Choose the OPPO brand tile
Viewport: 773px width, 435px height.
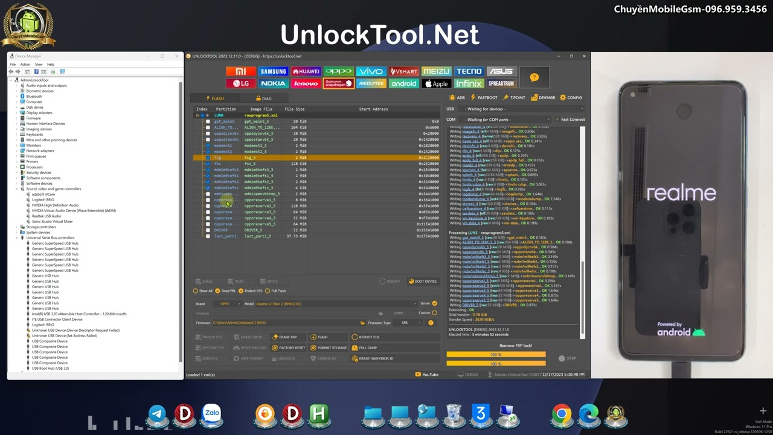point(338,71)
